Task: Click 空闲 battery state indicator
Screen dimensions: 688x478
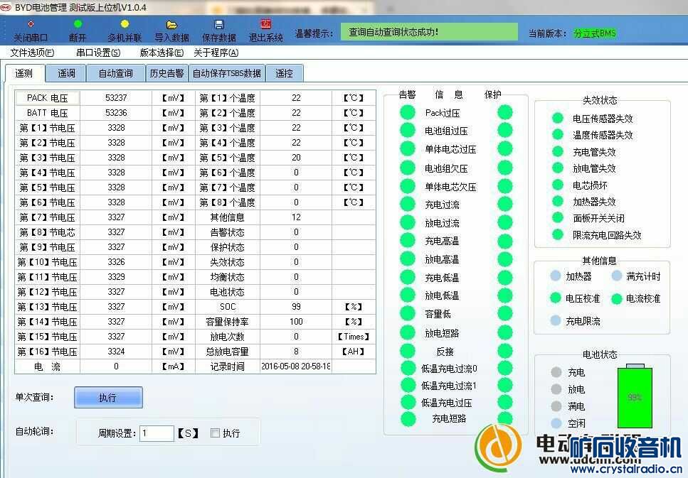Action: (556, 423)
